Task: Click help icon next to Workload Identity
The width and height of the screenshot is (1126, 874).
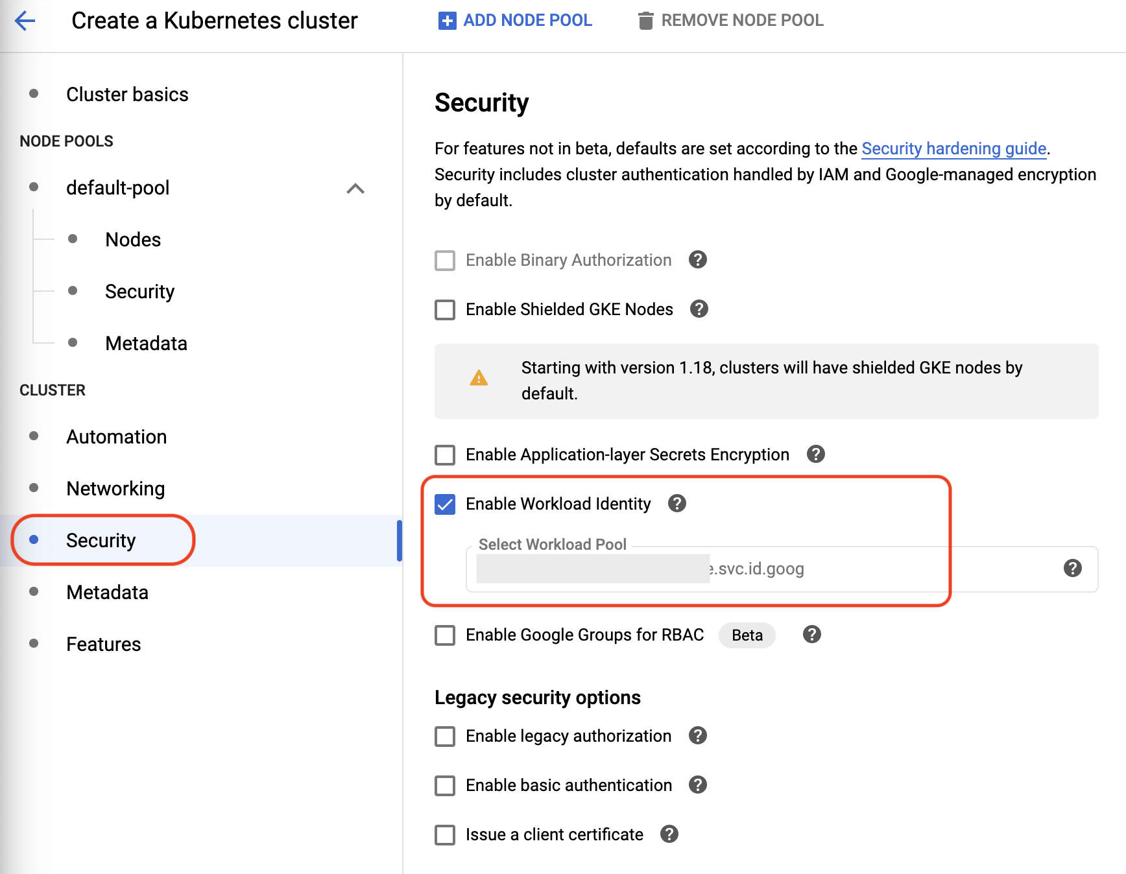Action: click(x=677, y=504)
